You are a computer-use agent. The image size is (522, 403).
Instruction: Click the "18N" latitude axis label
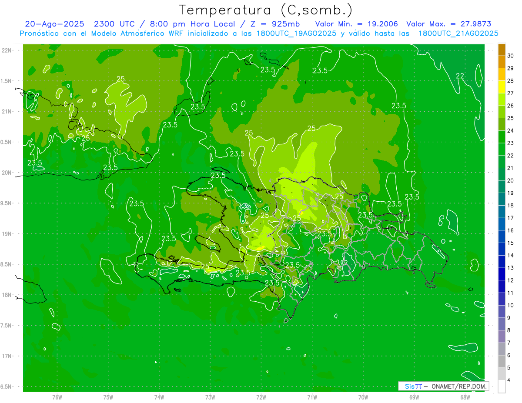pos(7,295)
